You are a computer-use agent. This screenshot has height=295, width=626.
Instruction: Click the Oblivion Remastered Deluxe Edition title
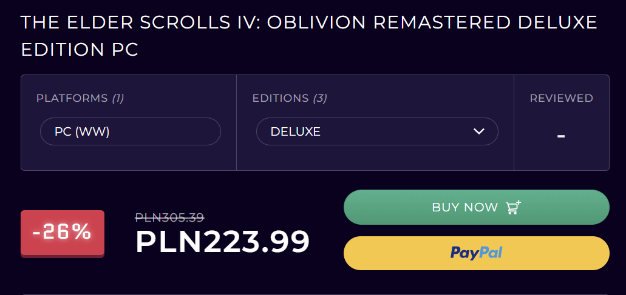click(x=309, y=23)
